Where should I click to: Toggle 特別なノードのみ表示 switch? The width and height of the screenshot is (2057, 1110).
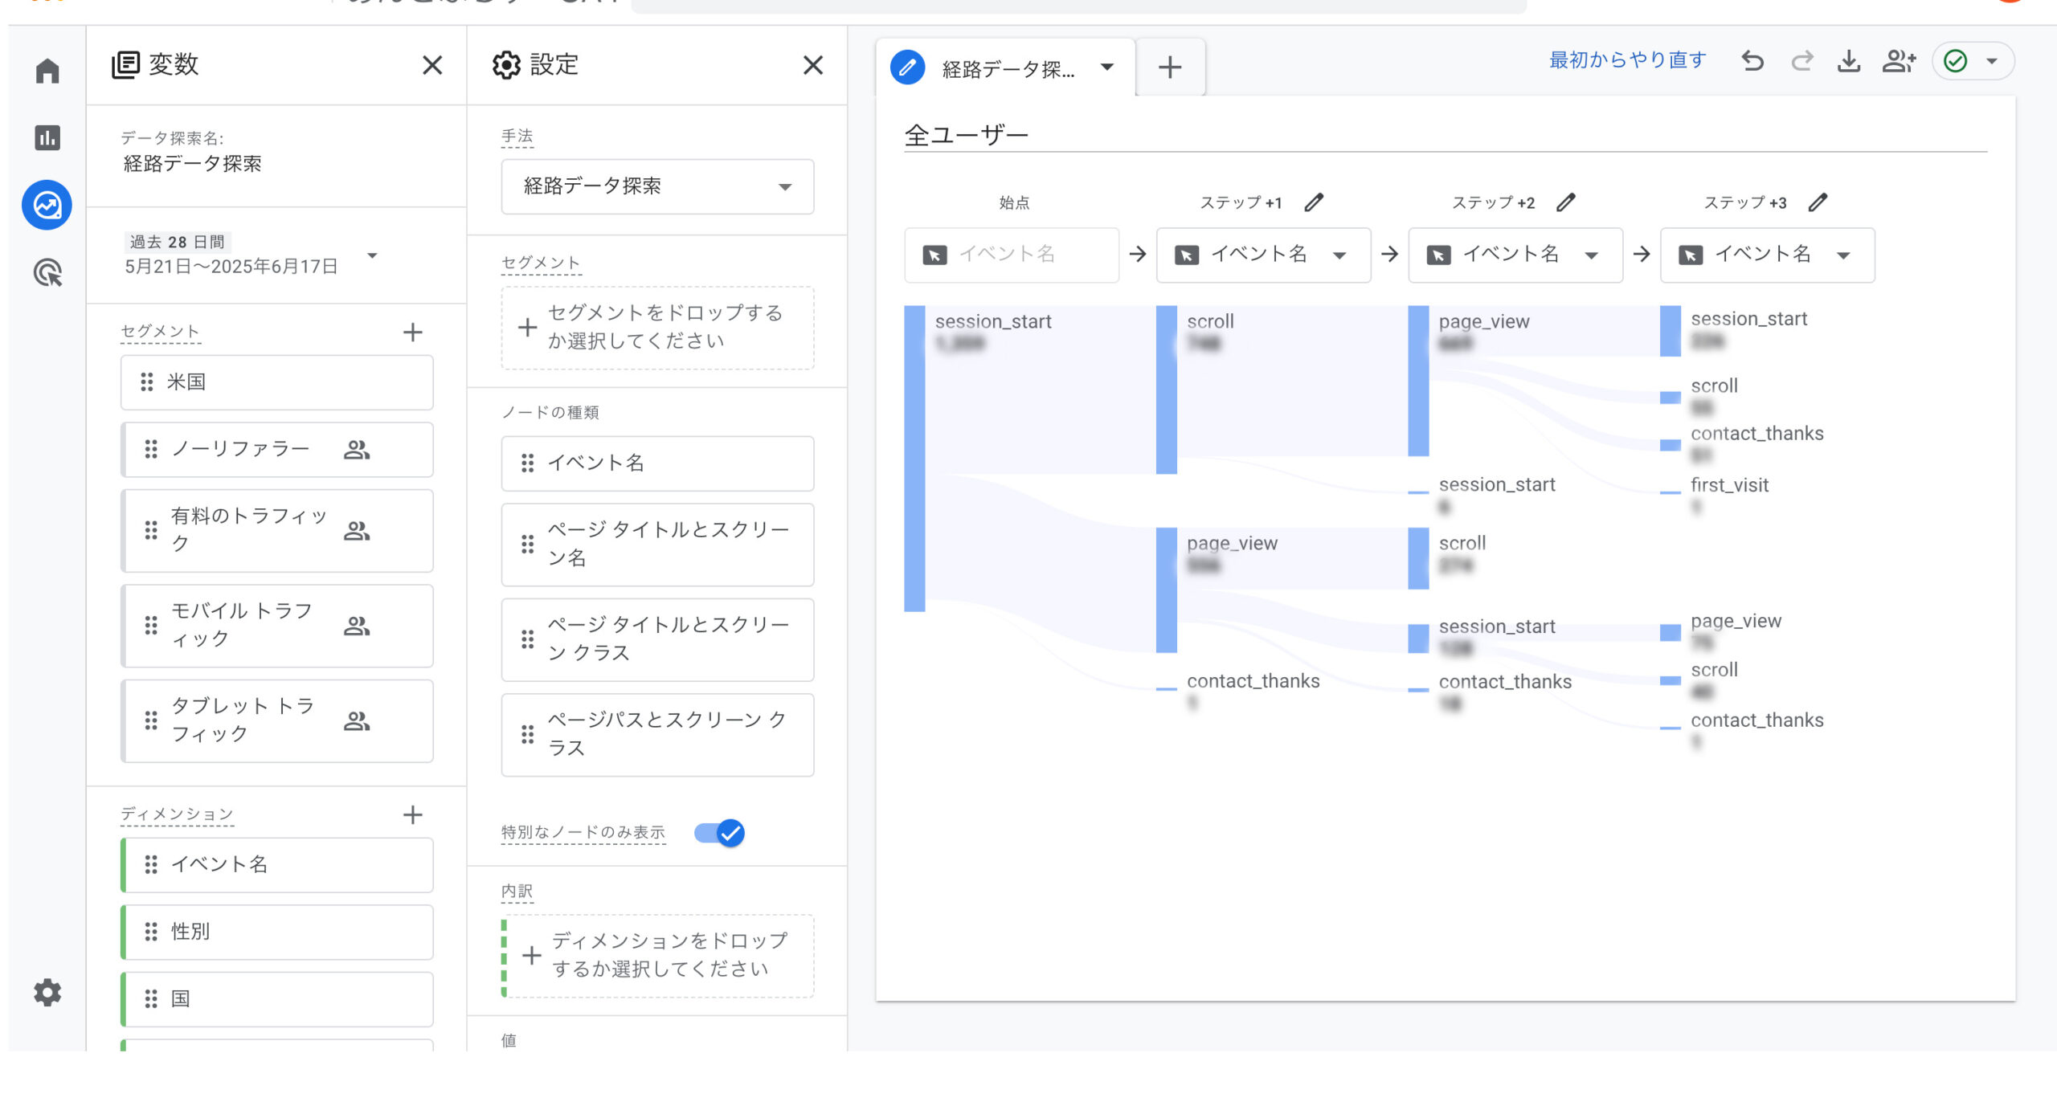point(720,833)
